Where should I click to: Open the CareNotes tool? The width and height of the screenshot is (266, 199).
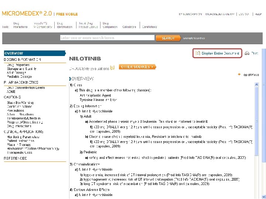pos(150,27)
